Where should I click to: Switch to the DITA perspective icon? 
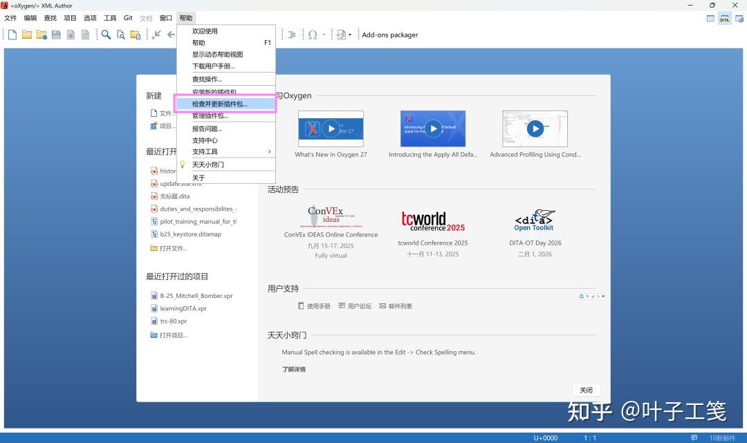tap(725, 19)
